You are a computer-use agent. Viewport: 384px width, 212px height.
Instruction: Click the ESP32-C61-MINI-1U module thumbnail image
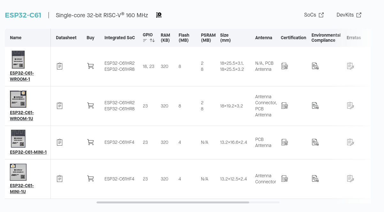[18, 172]
